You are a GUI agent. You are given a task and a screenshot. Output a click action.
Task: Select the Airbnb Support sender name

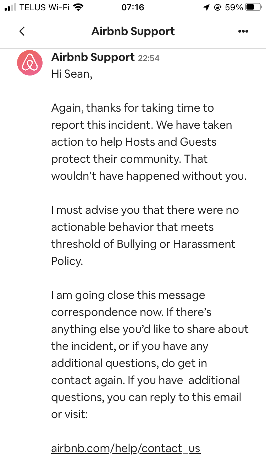tap(93, 57)
